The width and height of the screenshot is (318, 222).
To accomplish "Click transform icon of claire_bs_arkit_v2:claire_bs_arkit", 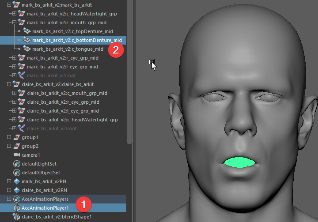I will click(x=16, y=84).
